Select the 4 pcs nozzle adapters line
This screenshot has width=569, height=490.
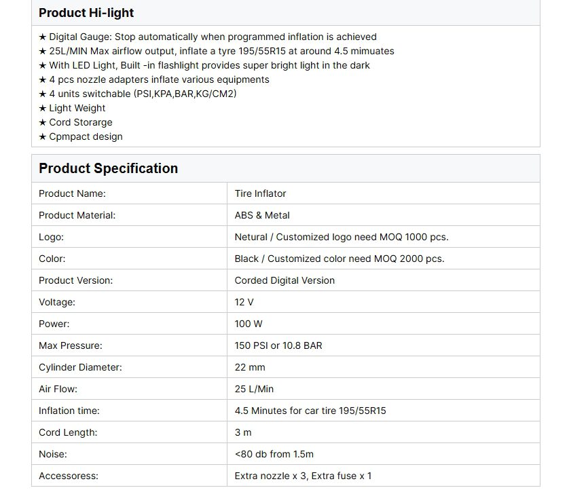[153, 79]
